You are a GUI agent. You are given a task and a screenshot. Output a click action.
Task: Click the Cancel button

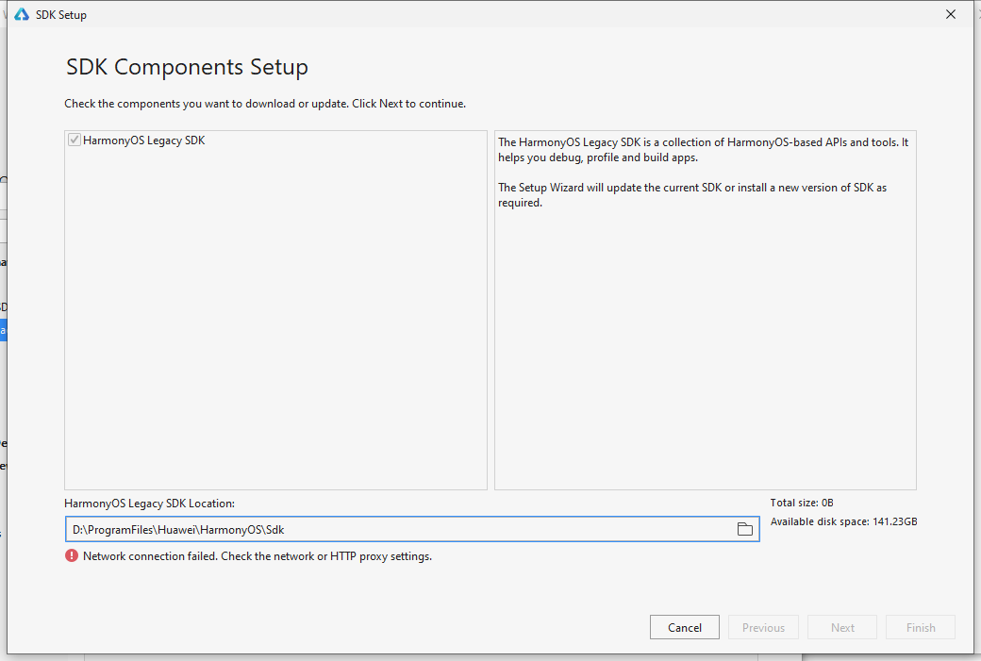[x=685, y=627]
